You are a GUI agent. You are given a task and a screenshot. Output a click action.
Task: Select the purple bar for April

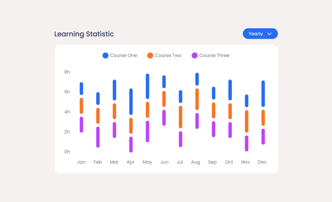pos(131,144)
